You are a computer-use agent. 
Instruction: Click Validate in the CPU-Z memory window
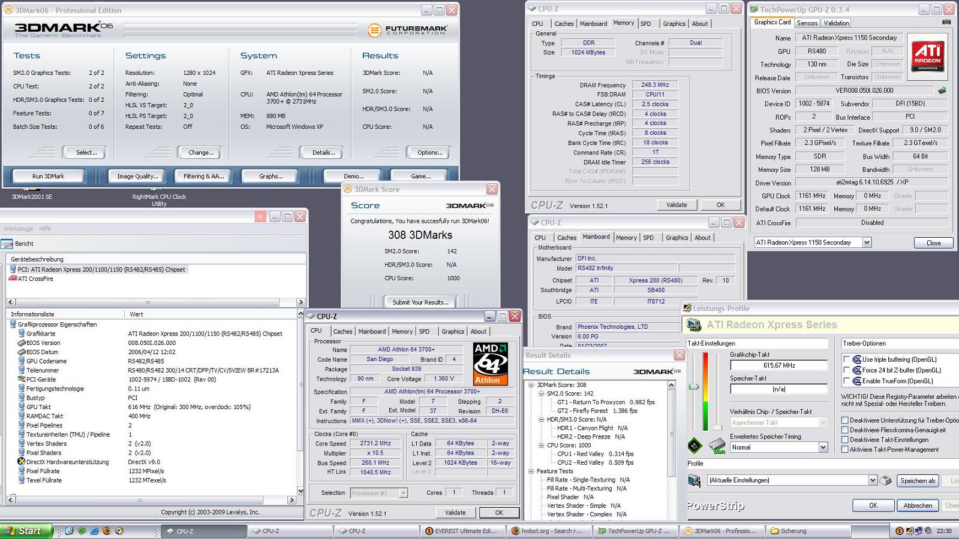tap(677, 205)
